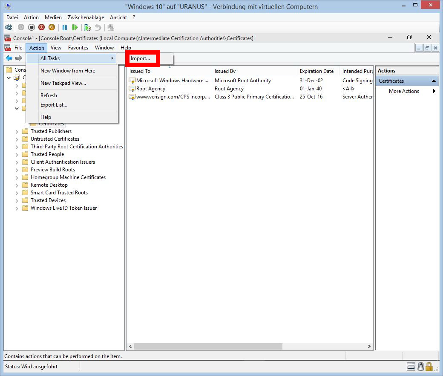The image size is (443, 376).
Task: Click the blue Back arrow in MMC toolbar
Action: [9, 58]
